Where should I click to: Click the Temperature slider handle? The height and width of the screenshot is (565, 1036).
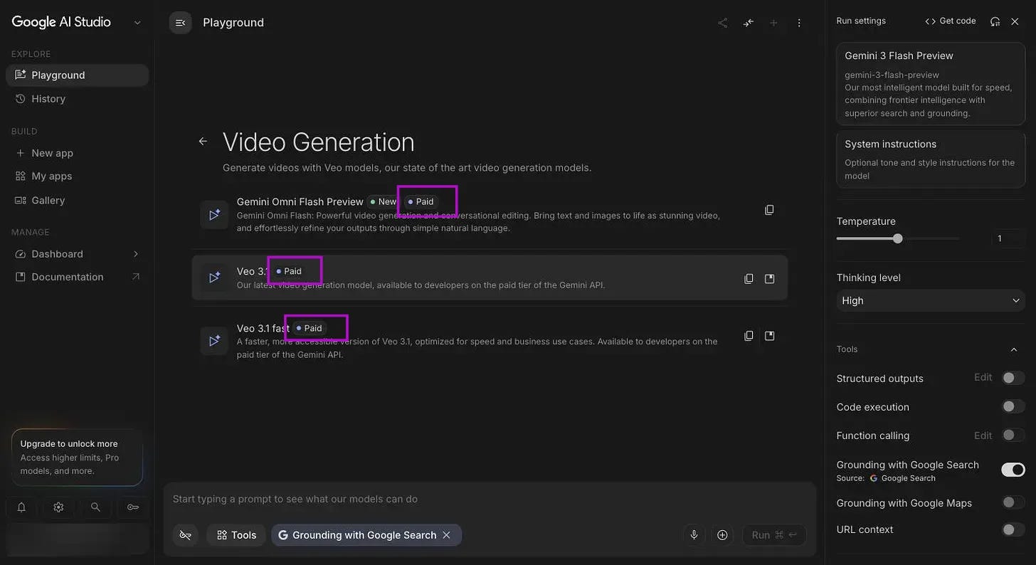tap(897, 238)
